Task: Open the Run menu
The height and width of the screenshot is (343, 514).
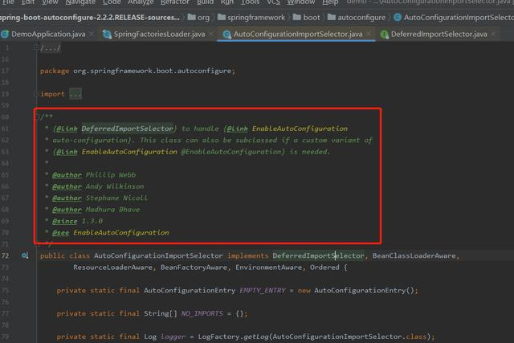Action: [x=226, y=2]
